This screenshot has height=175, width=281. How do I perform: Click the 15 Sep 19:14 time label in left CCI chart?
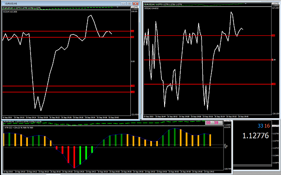tap(31, 118)
